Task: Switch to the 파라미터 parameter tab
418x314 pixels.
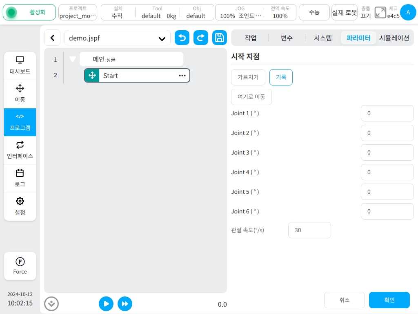Action: click(x=358, y=38)
